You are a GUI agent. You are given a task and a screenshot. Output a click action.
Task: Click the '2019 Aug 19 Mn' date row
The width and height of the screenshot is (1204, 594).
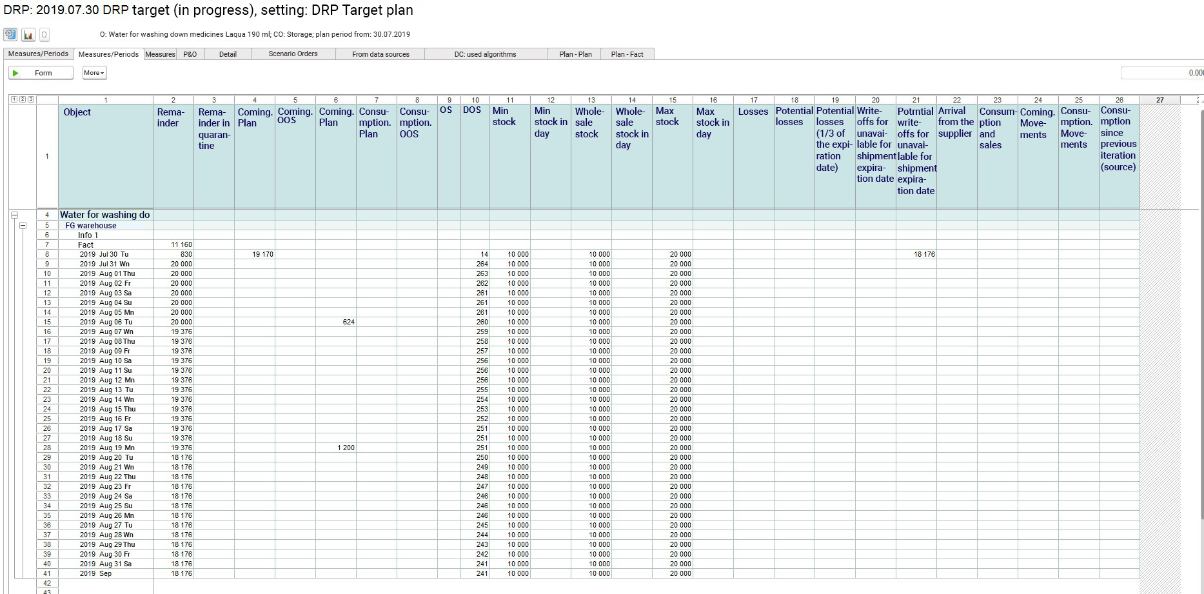tap(106, 448)
